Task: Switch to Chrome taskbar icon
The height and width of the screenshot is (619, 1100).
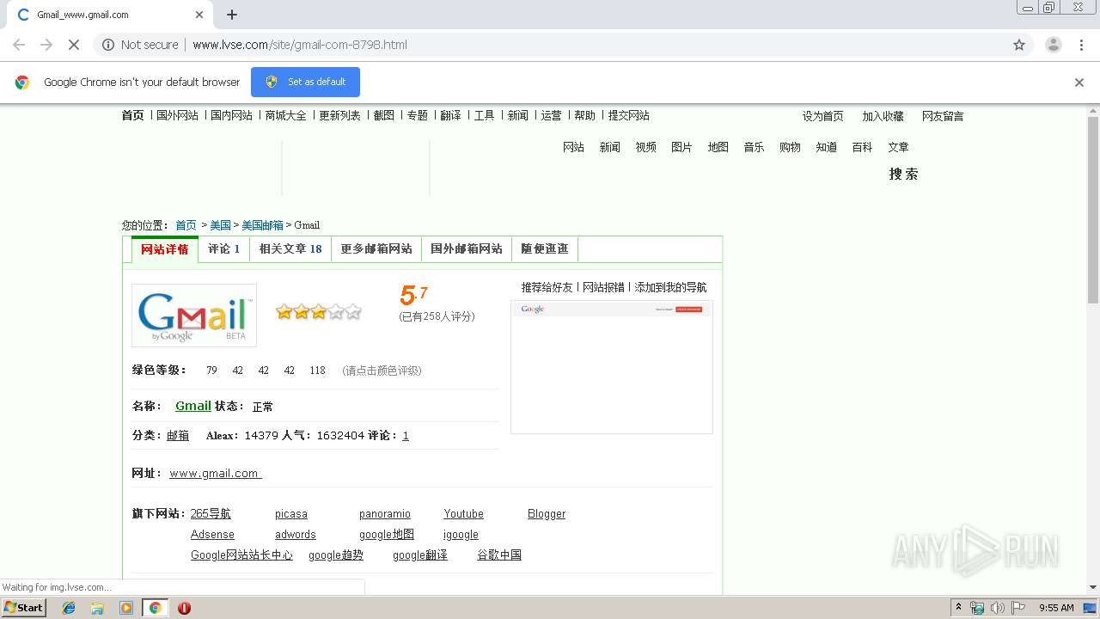Action: point(155,608)
